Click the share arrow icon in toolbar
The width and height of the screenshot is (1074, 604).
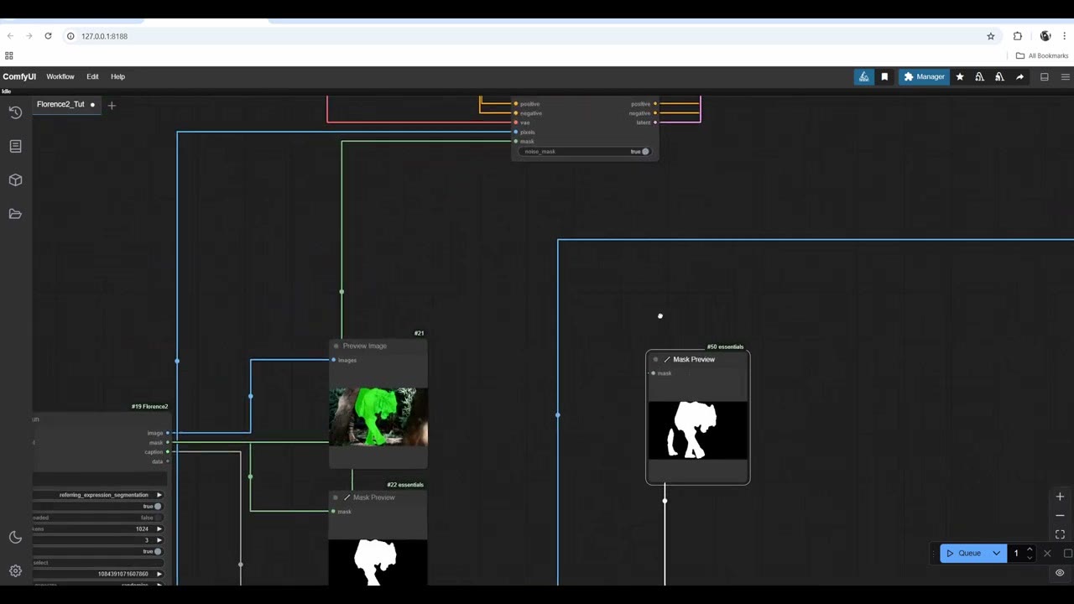click(1019, 76)
